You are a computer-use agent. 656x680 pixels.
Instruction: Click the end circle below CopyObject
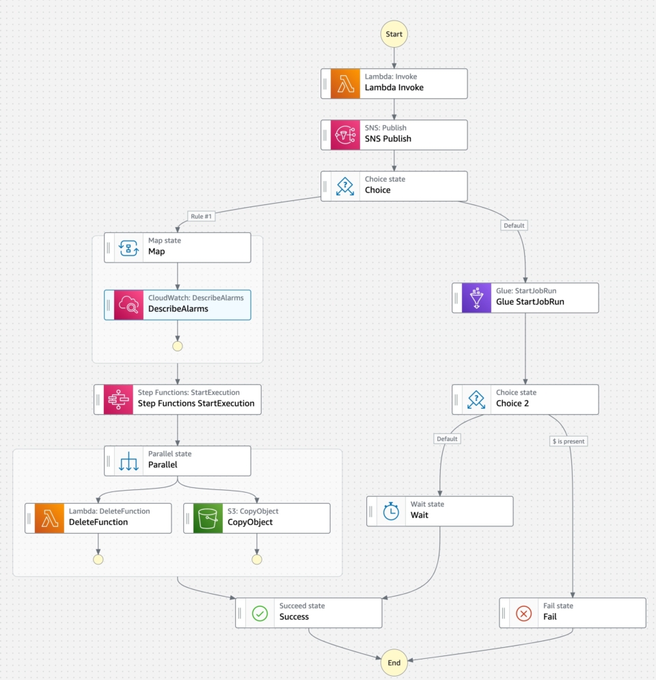pyautogui.click(x=257, y=560)
